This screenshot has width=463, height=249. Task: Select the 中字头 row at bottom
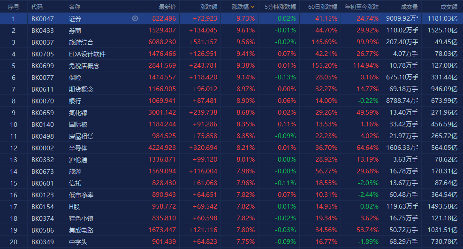[x=232, y=242]
